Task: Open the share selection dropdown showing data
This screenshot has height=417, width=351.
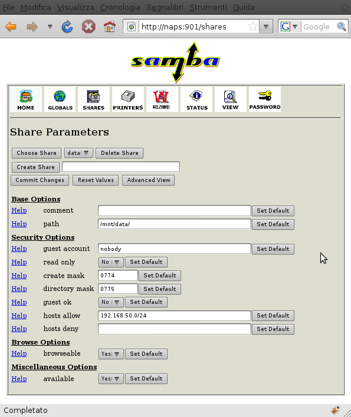Action: (78, 153)
